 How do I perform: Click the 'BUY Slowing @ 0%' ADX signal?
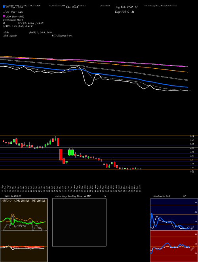tap(62, 36)
